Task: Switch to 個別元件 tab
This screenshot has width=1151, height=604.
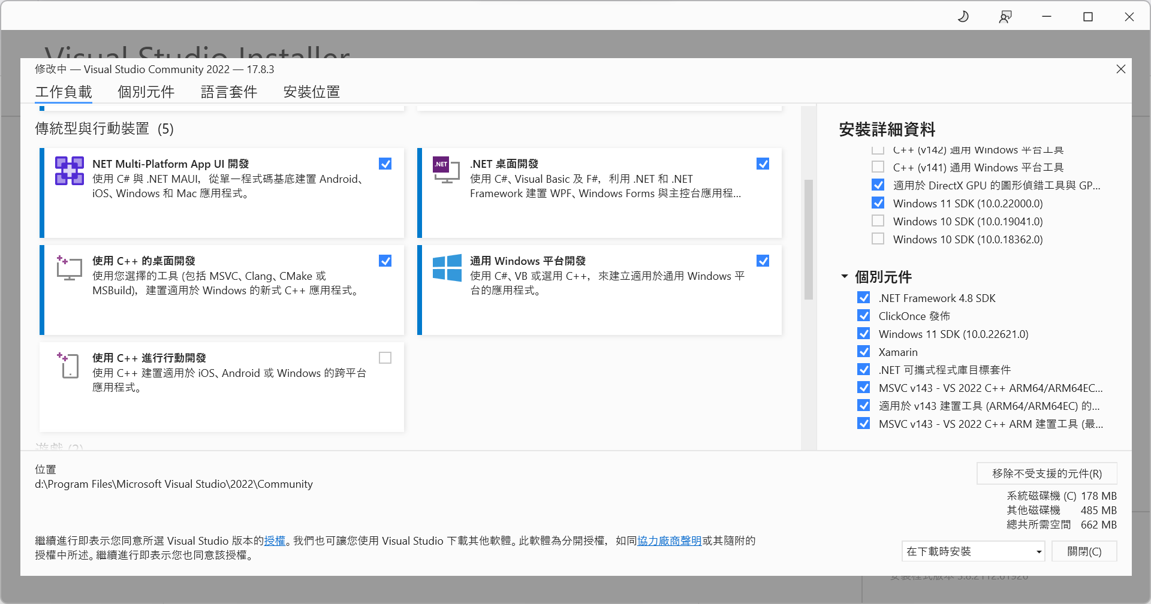Action: click(146, 92)
